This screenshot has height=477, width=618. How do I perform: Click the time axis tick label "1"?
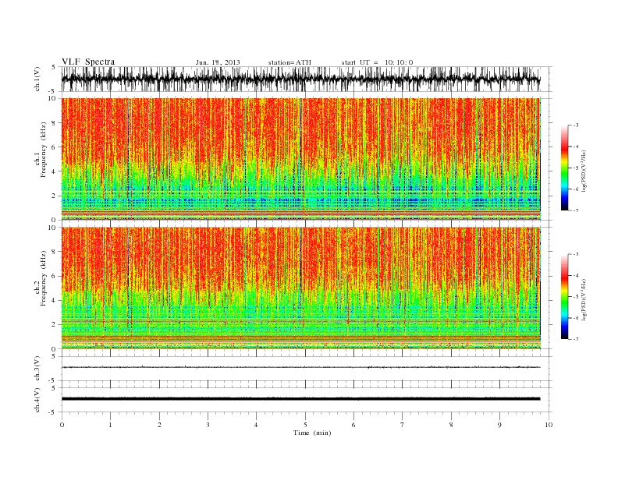coord(111,425)
